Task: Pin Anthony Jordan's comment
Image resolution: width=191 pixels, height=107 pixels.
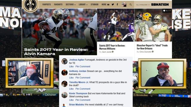Action: pyautogui.click(x=83, y=78)
